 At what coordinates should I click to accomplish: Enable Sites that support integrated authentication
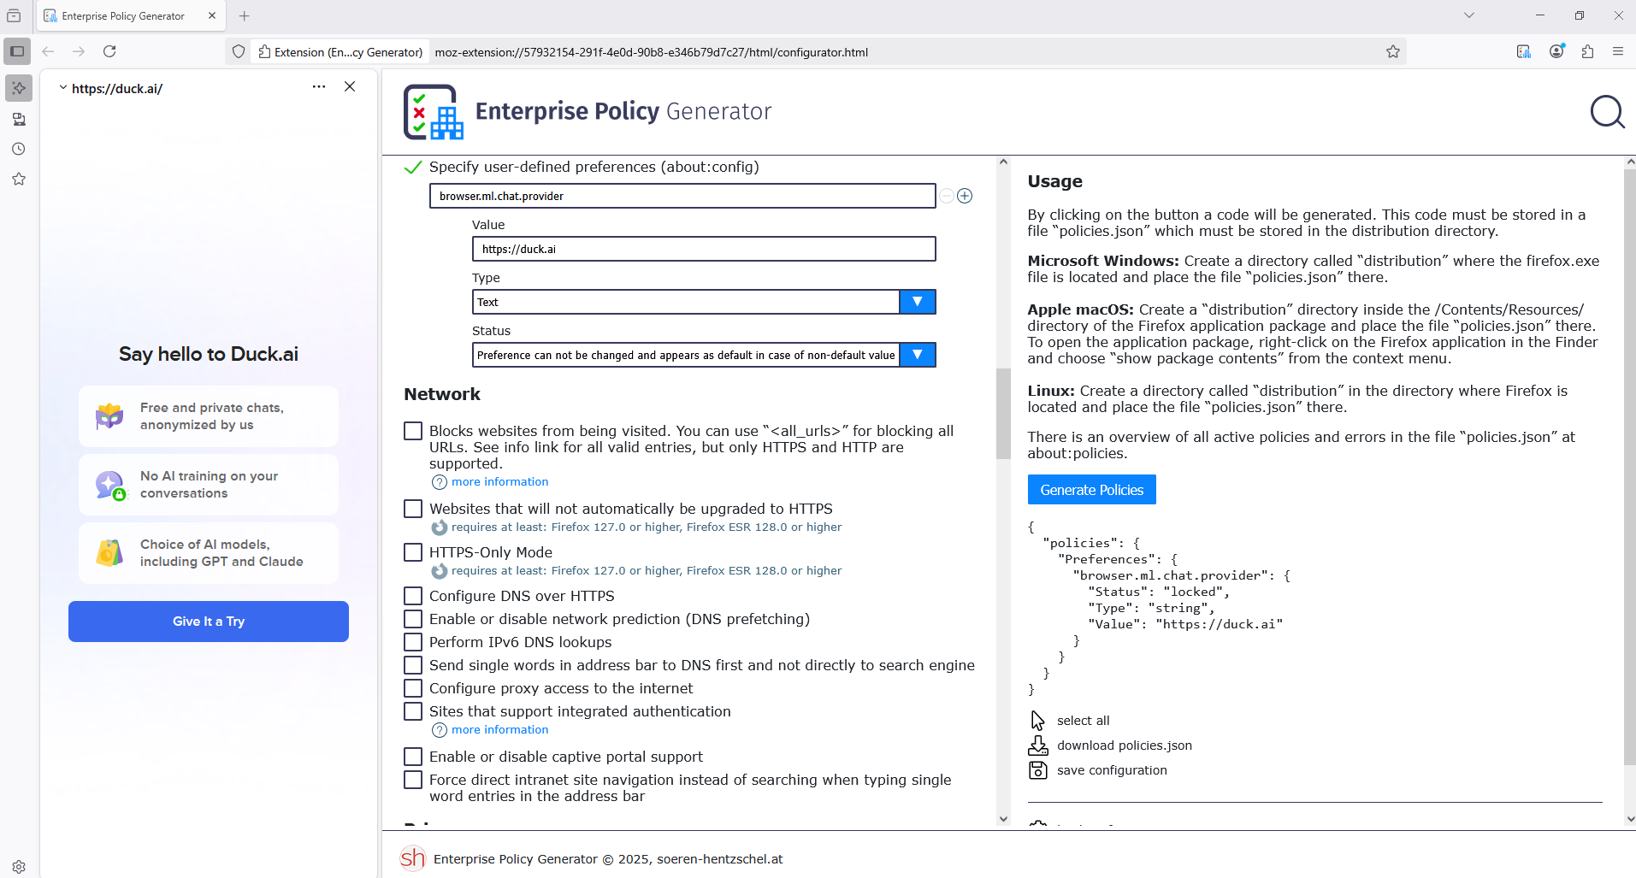(x=413, y=711)
